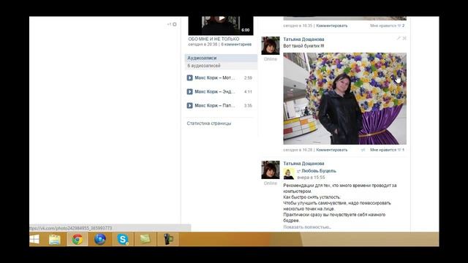Open File Explorer from the taskbar

55,240
